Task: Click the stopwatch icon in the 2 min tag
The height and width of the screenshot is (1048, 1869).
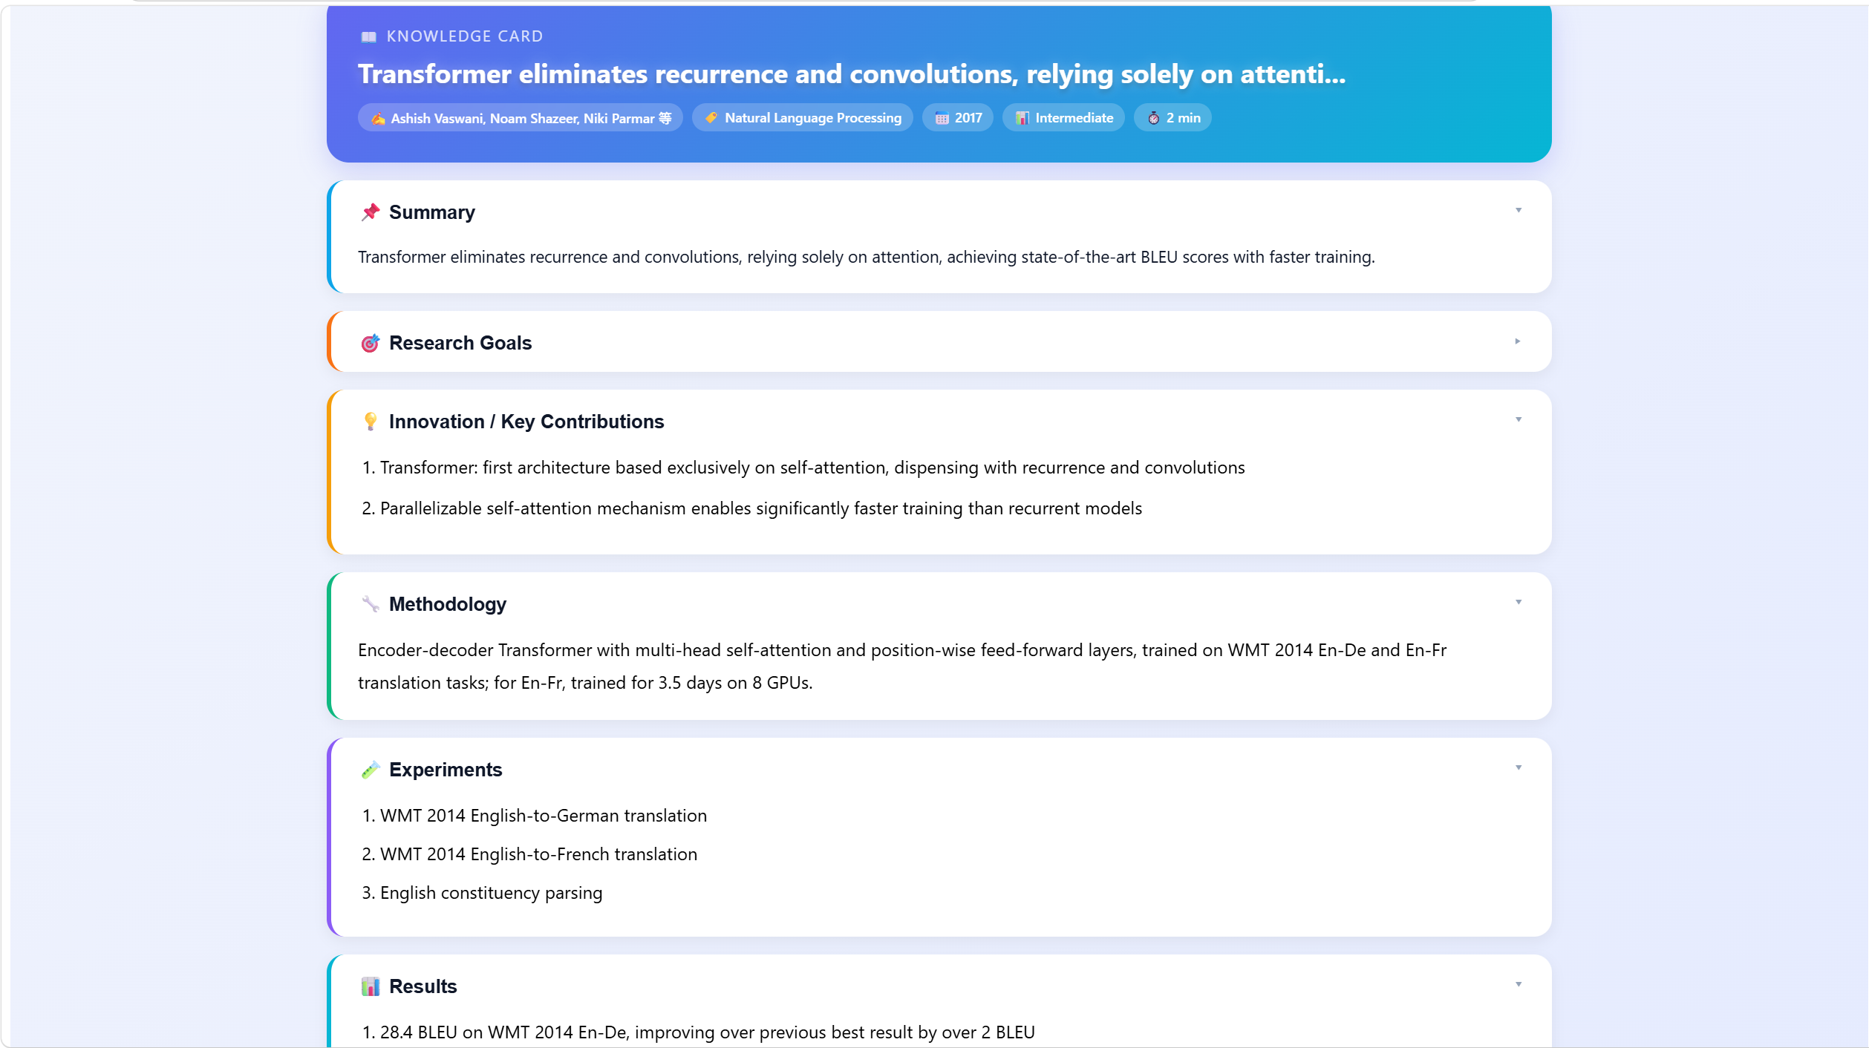Action: coord(1154,118)
